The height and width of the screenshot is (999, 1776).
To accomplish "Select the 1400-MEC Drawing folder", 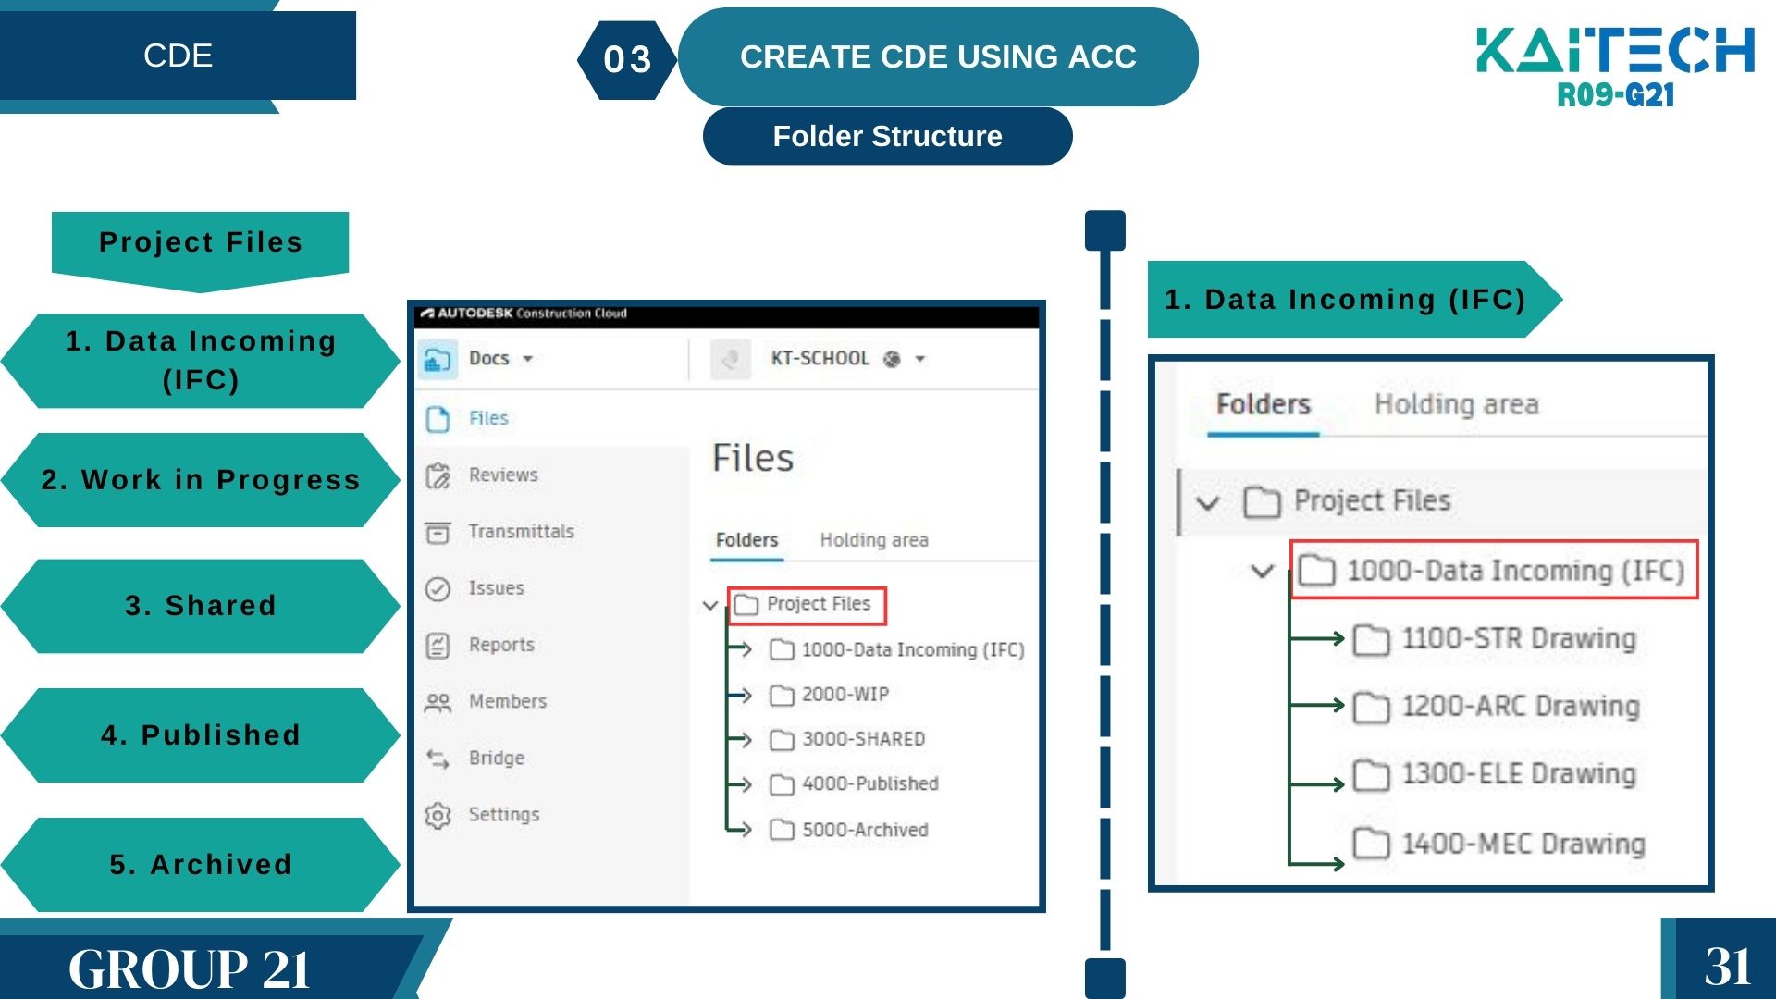I will (x=1522, y=844).
